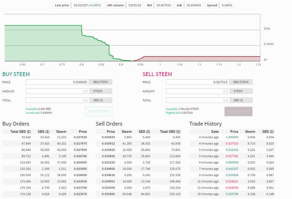292x199 pixels.
Task: Click the Sell Steem total input field
Action: pyautogui.click(x=198, y=100)
